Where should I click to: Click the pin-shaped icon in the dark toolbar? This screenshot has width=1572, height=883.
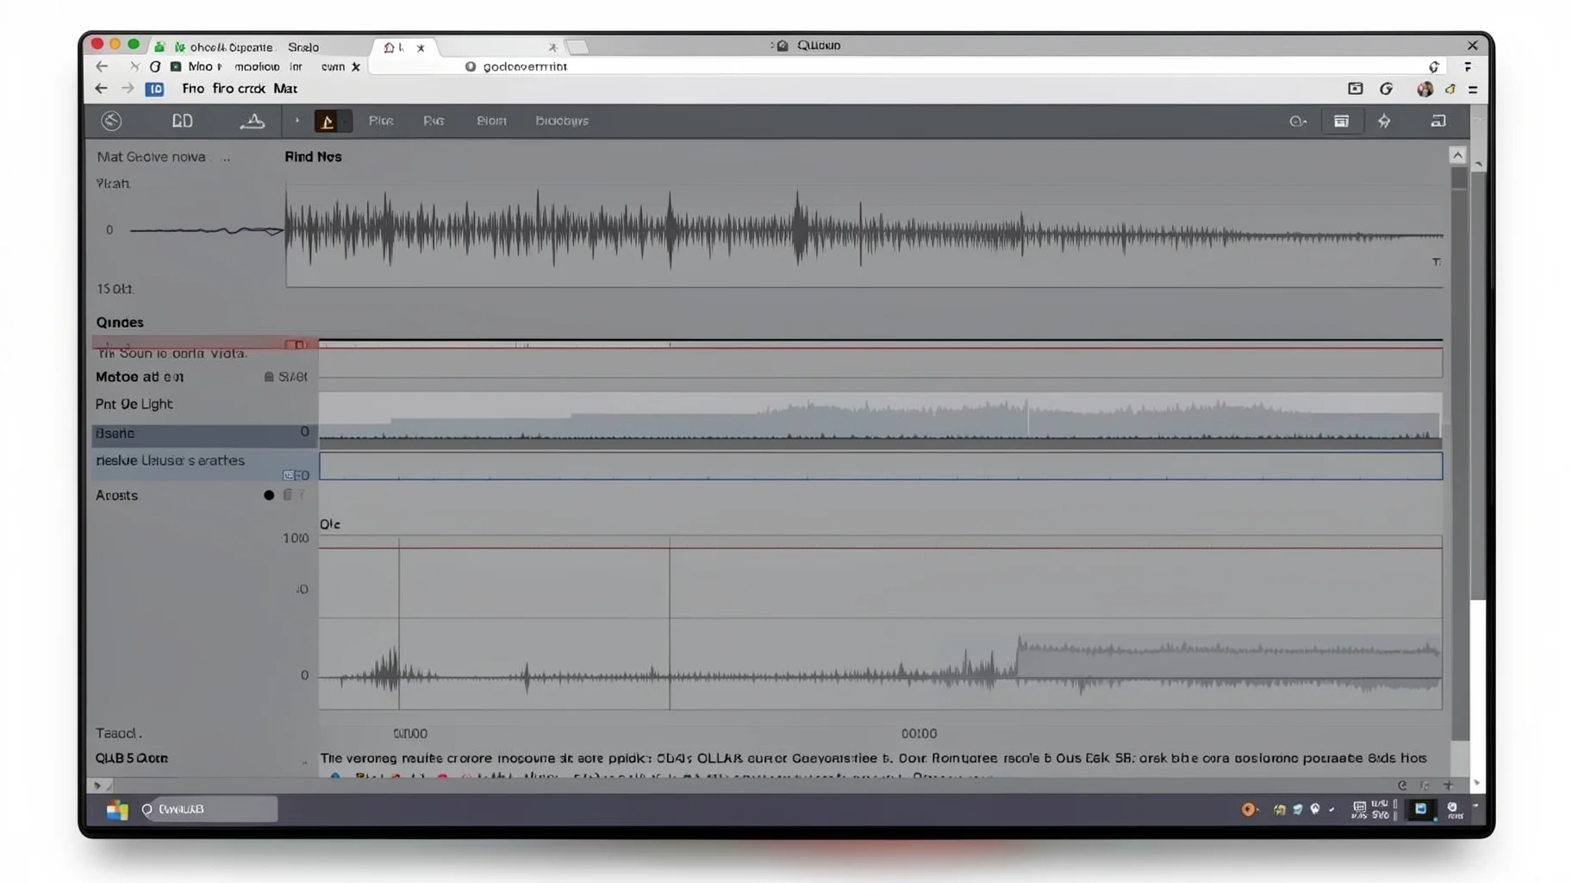coord(1384,122)
